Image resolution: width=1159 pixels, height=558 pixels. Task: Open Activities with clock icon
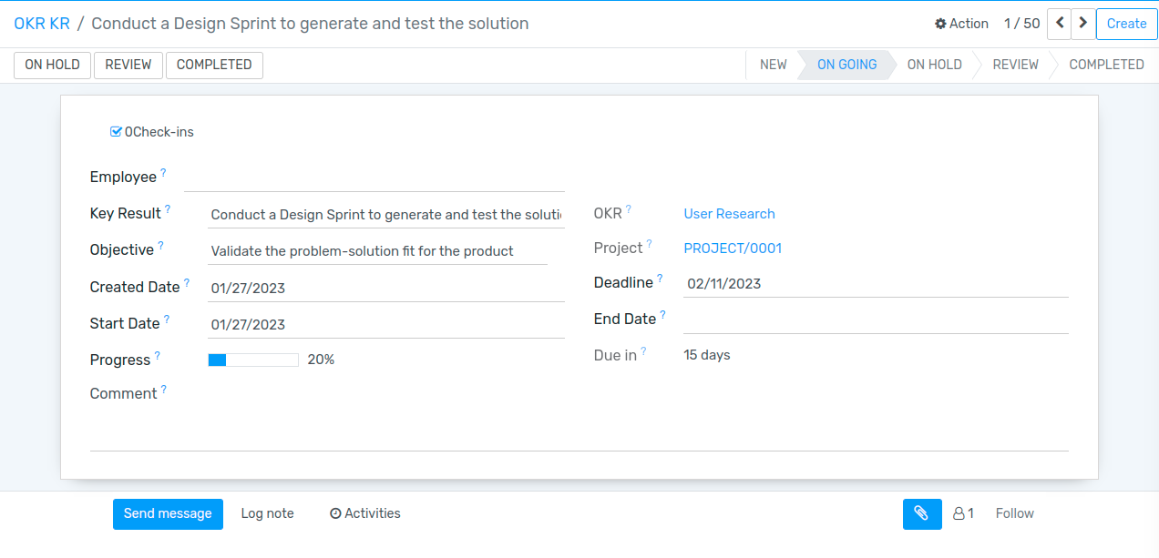(364, 513)
